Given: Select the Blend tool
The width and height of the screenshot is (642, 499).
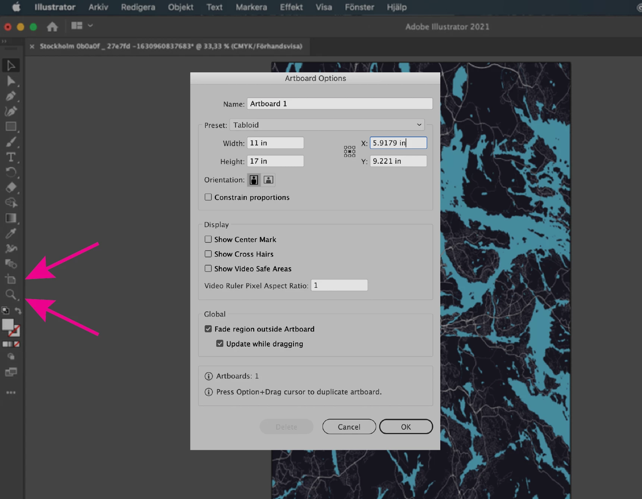Looking at the screenshot, I should (11, 264).
